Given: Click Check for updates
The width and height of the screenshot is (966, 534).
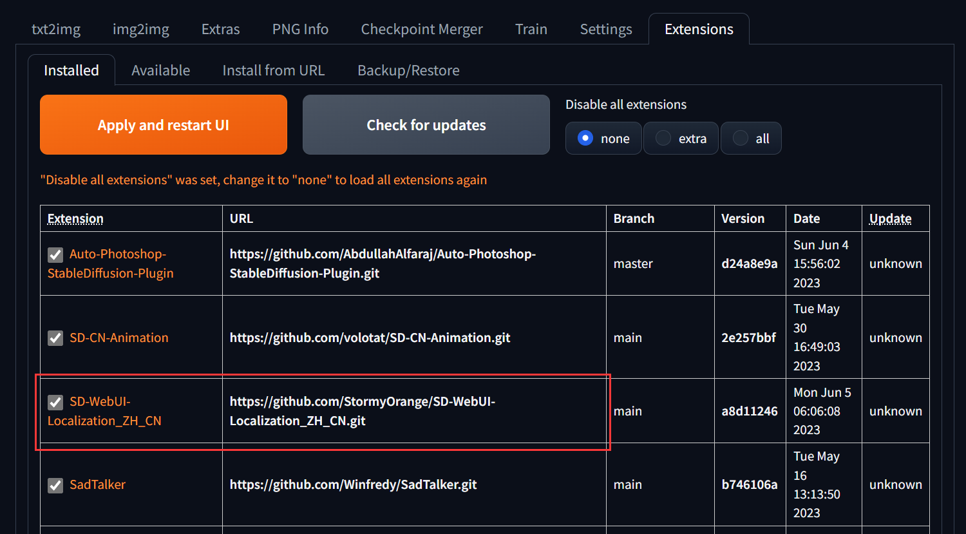Looking at the screenshot, I should [x=426, y=124].
